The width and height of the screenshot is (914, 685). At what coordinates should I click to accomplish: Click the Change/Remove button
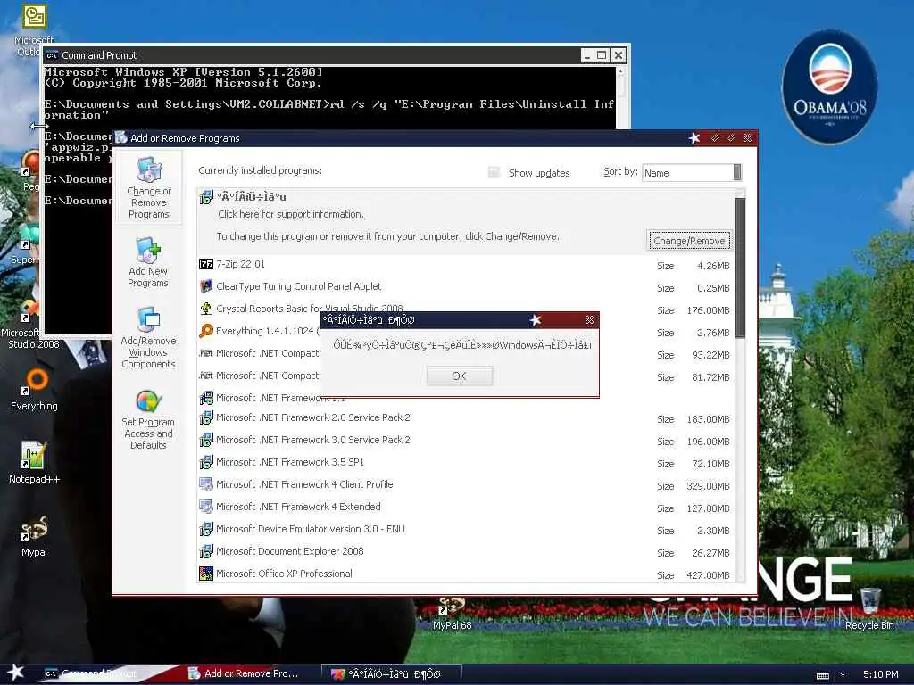click(689, 241)
